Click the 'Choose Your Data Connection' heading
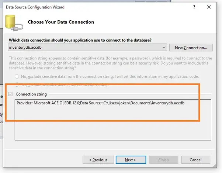The height and width of the screenshot is (173, 222). (x=61, y=22)
